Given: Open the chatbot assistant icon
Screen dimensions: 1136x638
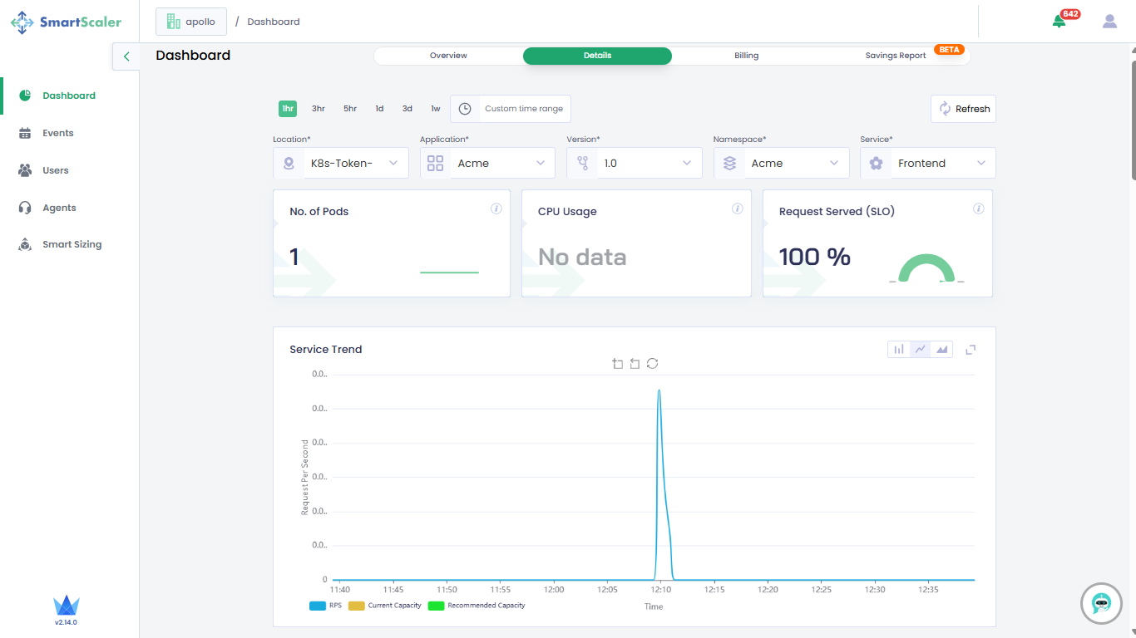Looking at the screenshot, I should 1101,603.
